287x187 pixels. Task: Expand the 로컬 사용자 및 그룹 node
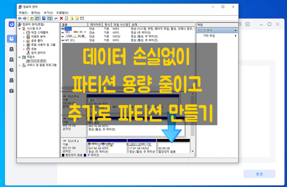pos(24,45)
